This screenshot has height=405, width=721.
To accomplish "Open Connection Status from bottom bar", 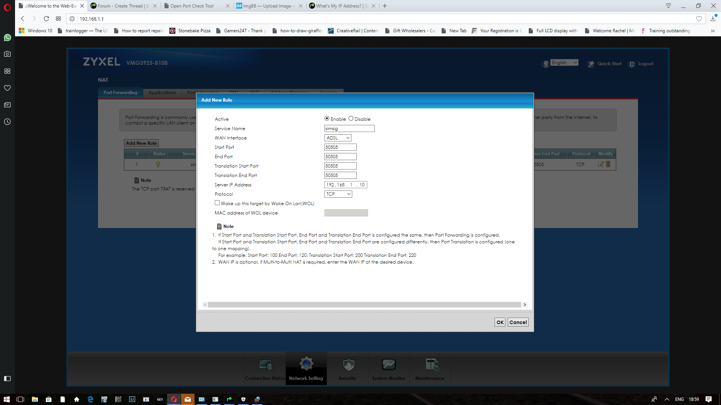I will (265, 369).
